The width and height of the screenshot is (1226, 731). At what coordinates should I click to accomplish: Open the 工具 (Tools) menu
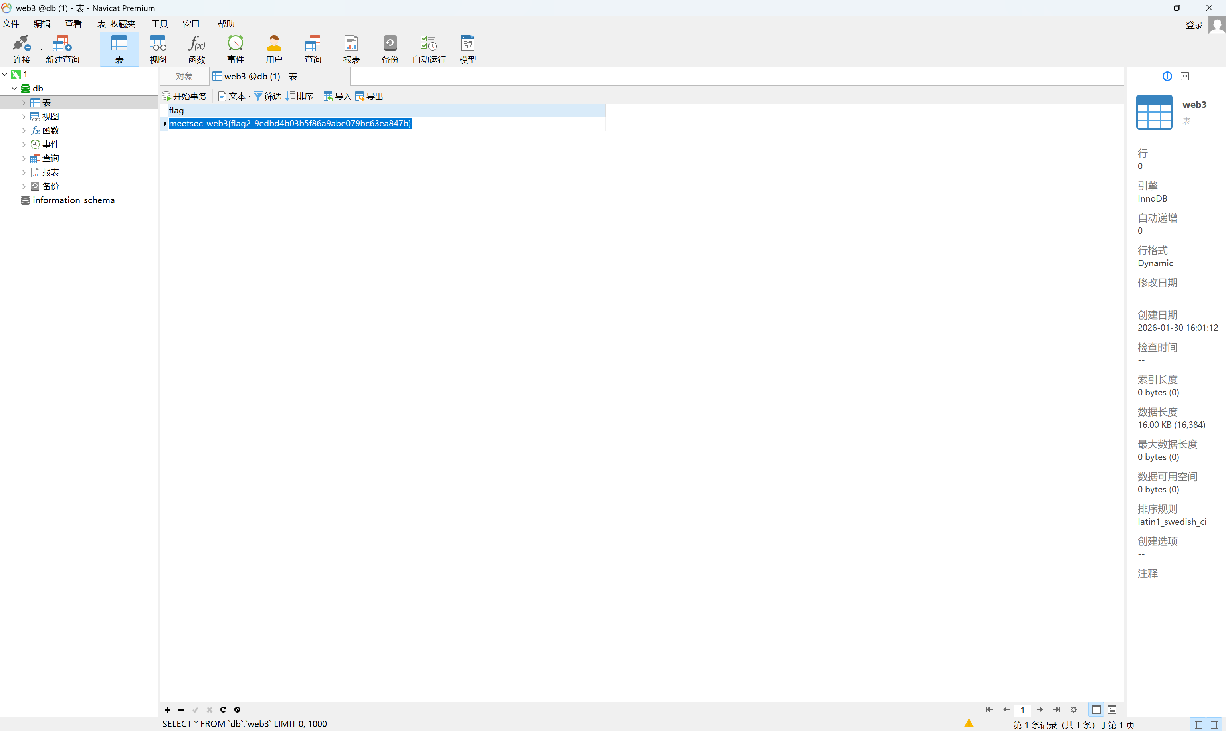tap(159, 24)
